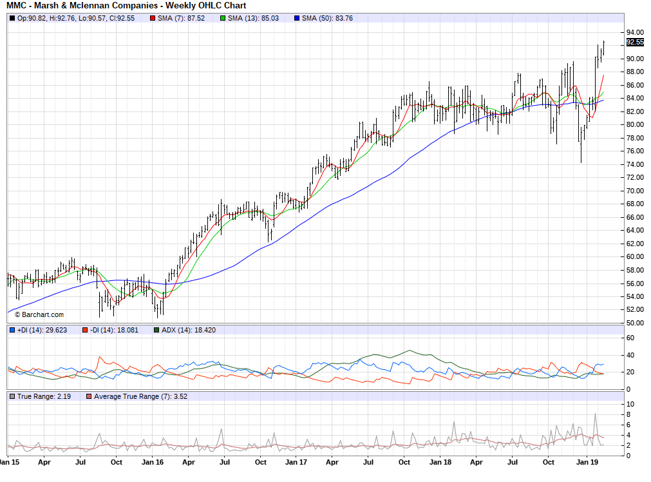Select the gray True Range legend swatch

click(12, 396)
